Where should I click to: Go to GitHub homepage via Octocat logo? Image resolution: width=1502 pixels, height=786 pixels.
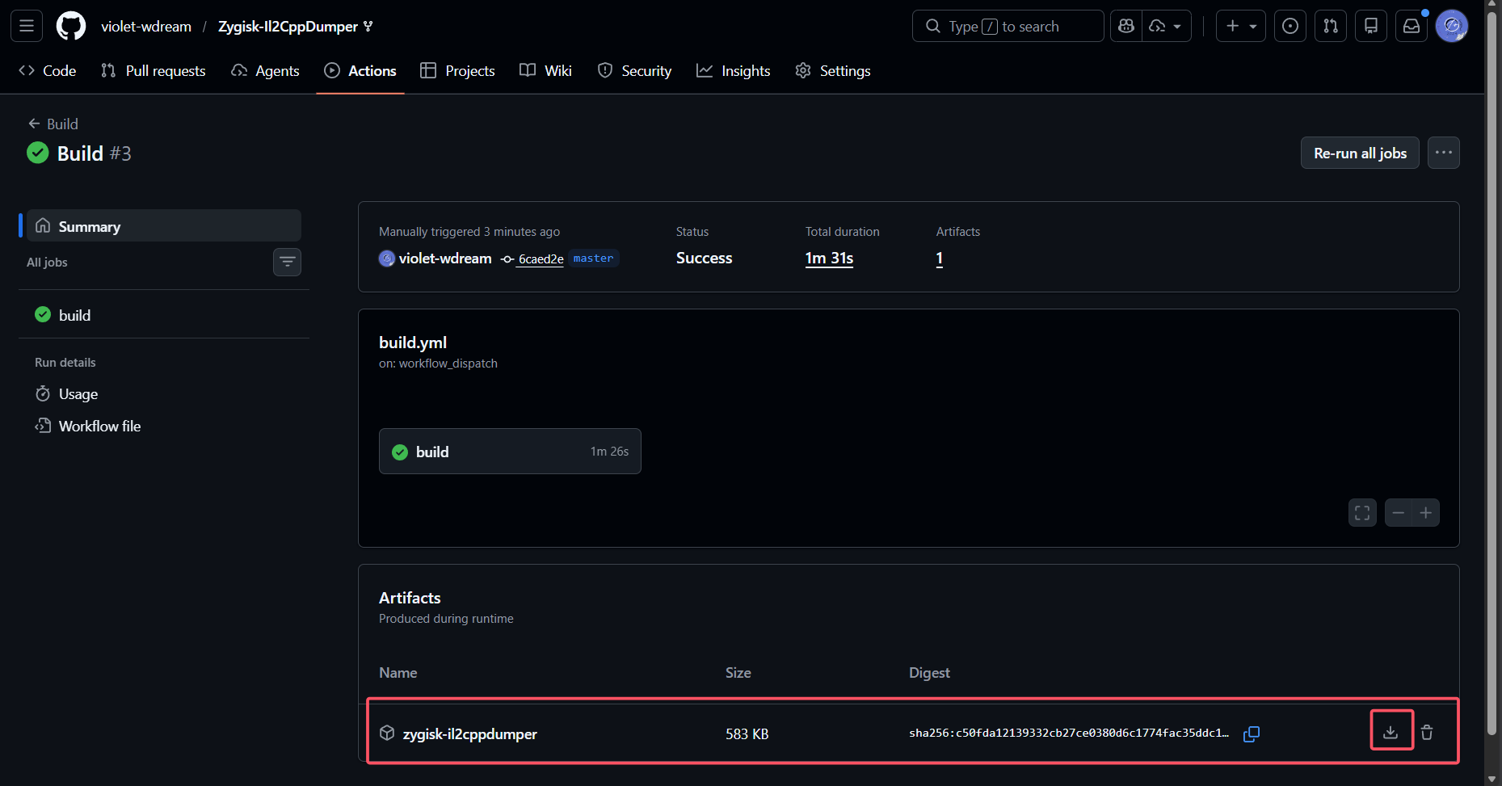click(x=71, y=26)
